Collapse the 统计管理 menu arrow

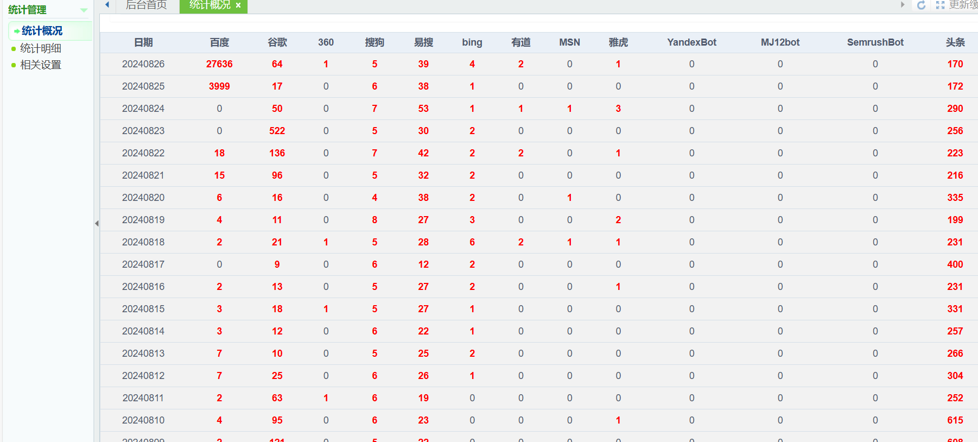[x=84, y=10]
